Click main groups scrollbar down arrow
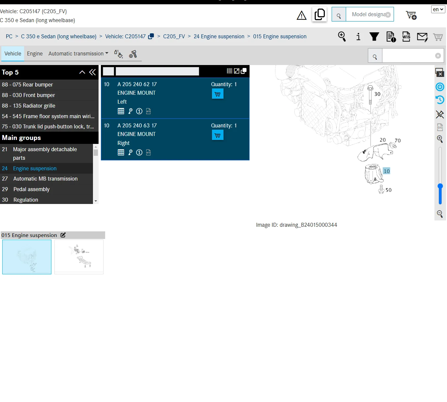The width and height of the screenshot is (447, 402). point(96,201)
